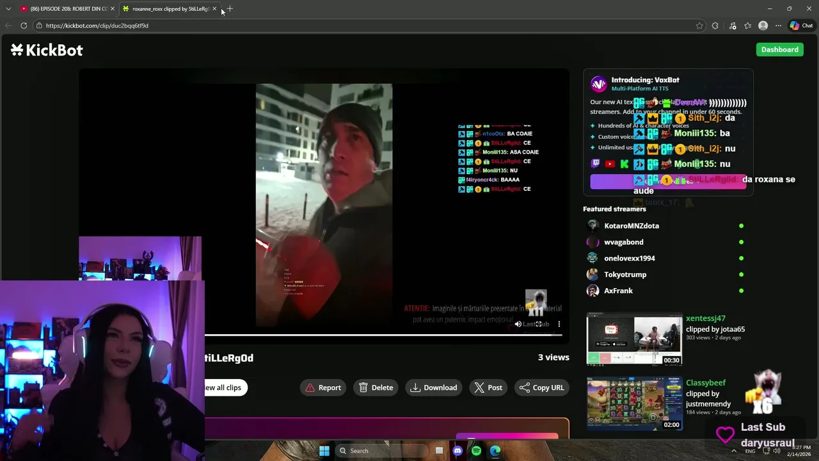Open Copilot Chat
The width and height of the screenshot is (819, 461).
[x=801, y=26]
